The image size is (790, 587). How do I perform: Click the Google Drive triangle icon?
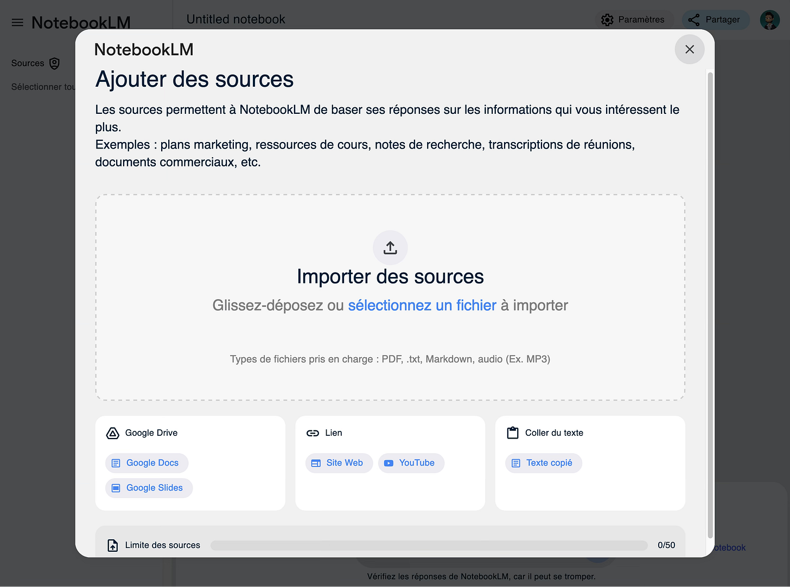pyautogui.click(x=112, y=433)
